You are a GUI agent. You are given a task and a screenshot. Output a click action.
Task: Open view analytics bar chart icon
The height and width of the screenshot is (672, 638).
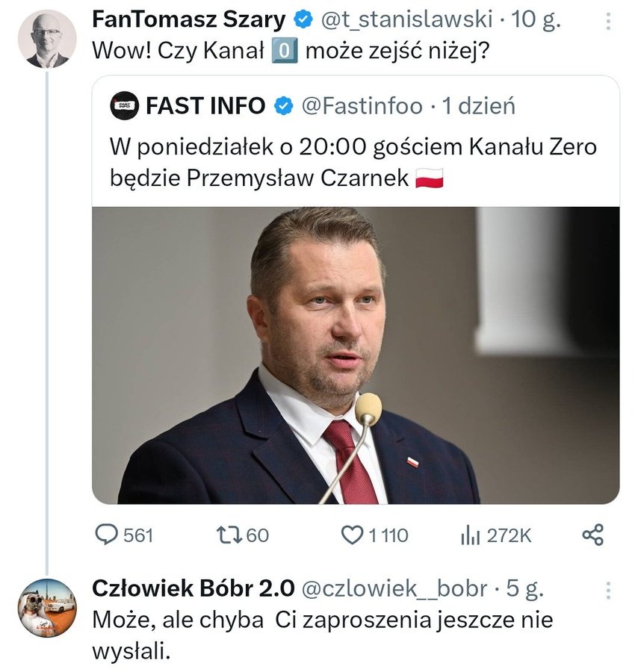click(470, 535)
